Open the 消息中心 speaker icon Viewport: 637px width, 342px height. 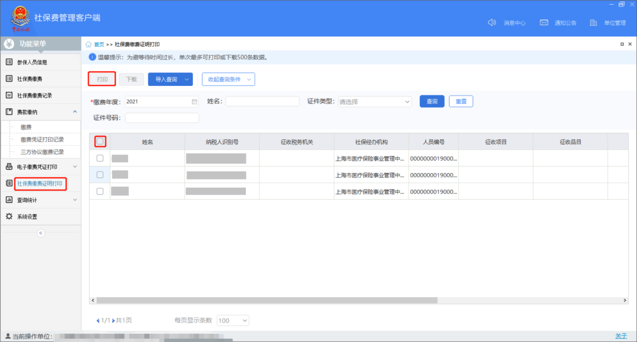click(492, 23)
